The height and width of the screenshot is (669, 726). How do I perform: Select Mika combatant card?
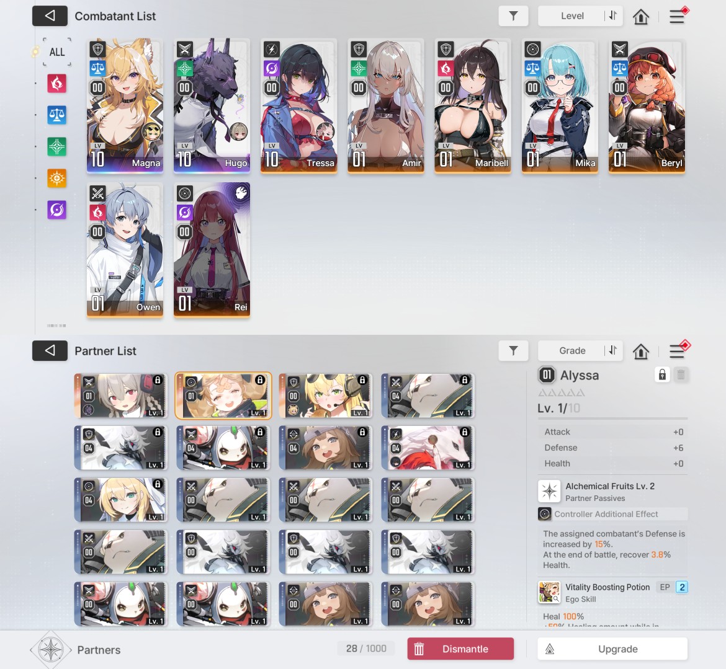coord(560,107)
